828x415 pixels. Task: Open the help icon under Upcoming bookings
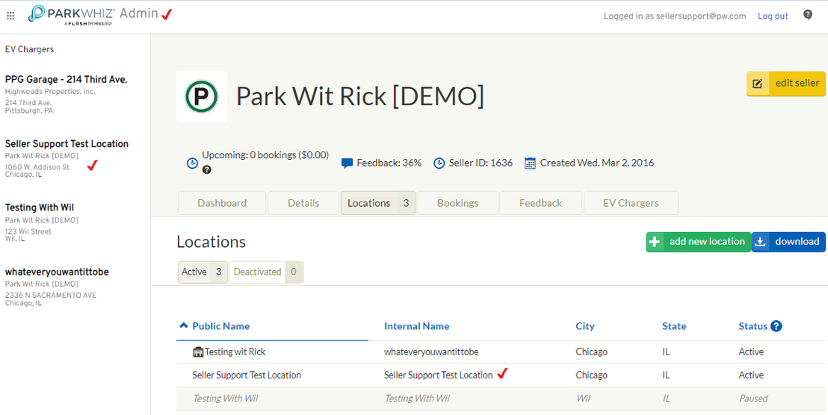[x=207, y=169]
